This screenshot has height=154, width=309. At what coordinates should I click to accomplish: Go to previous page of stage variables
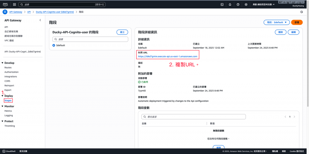[x=285, y=117]
